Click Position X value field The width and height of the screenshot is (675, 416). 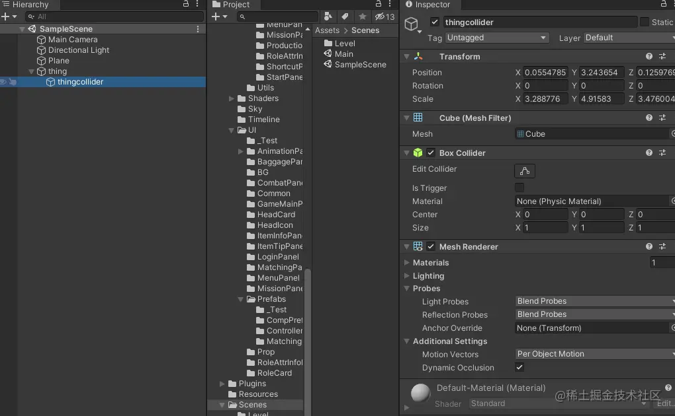[x=545, y=72]
